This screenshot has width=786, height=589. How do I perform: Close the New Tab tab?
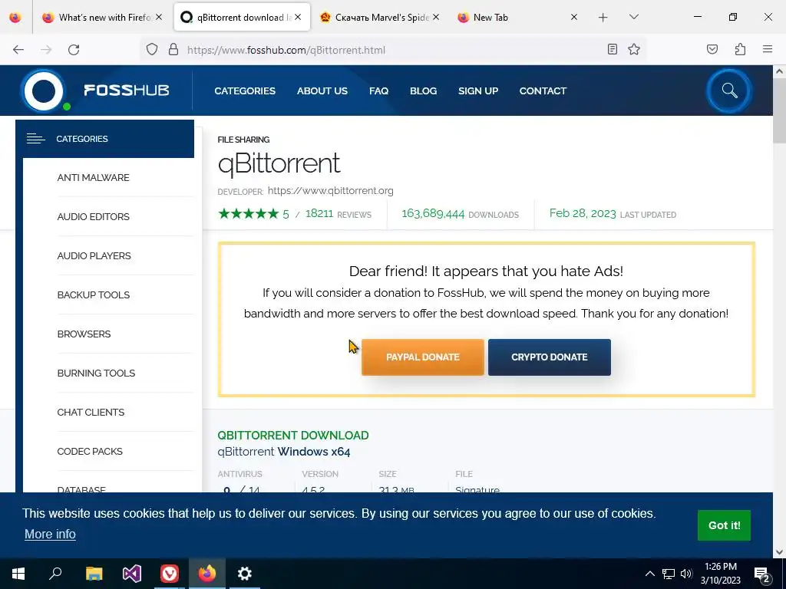click(574, 17)
